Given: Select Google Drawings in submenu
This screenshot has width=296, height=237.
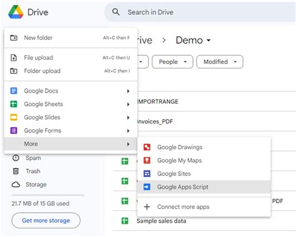Looking at the screenshot, I should click(x=204, y=147).
